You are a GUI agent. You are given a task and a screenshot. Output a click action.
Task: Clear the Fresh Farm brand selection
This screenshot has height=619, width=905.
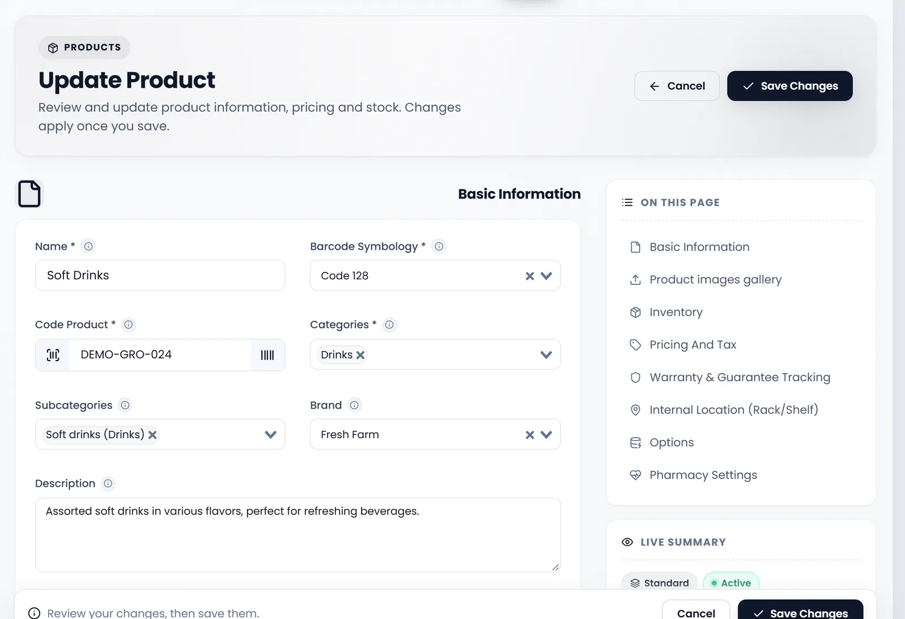tap(529, 435)
